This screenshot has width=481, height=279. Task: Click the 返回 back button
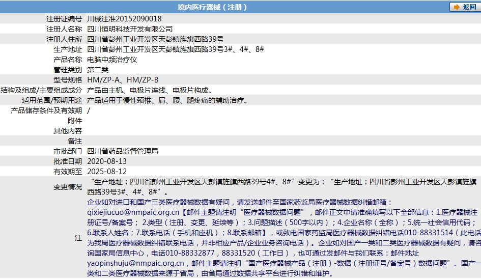pyautogui.click(x=465, y=7)
